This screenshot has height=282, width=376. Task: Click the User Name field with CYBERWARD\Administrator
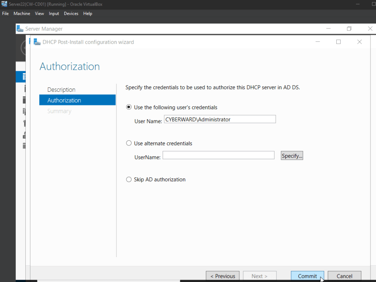(x=220, y=119)
